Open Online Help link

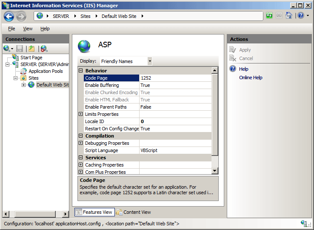[x=251, y=78]
